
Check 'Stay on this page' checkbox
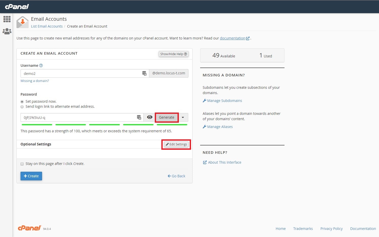(x=22, y=164)
